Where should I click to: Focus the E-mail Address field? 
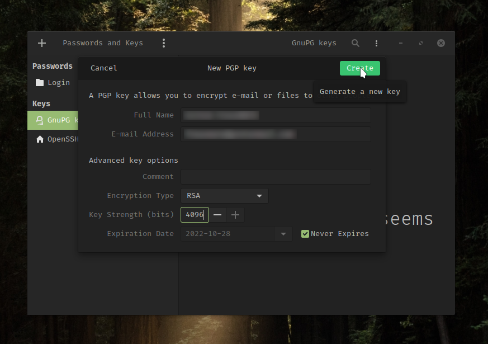point(276,134)
